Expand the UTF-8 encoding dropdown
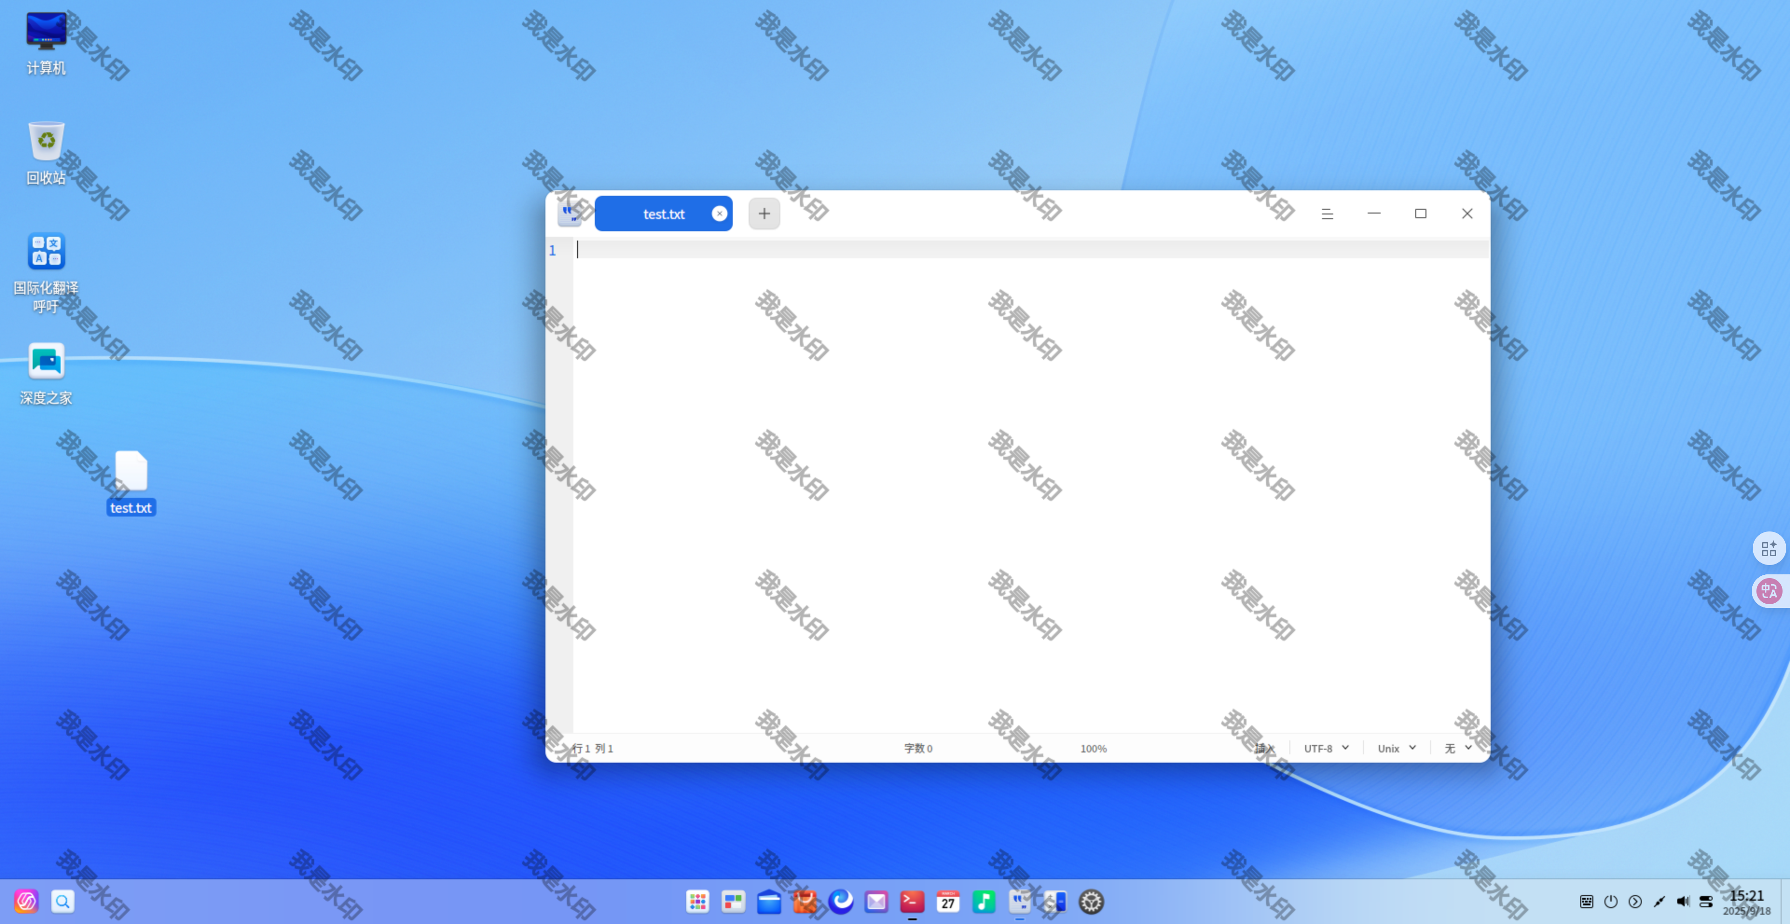This screenshot has width=1790, height=924. point(1325,748)
